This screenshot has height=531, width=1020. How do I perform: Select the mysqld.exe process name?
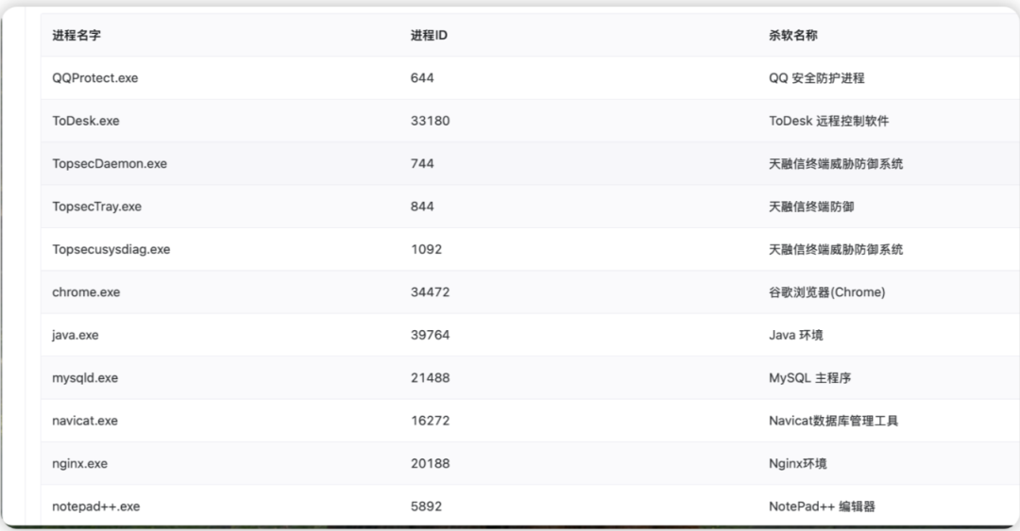coord(85,378)
